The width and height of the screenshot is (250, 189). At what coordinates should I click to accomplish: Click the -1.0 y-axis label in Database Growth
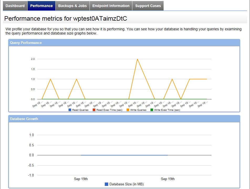pos(31,175)
